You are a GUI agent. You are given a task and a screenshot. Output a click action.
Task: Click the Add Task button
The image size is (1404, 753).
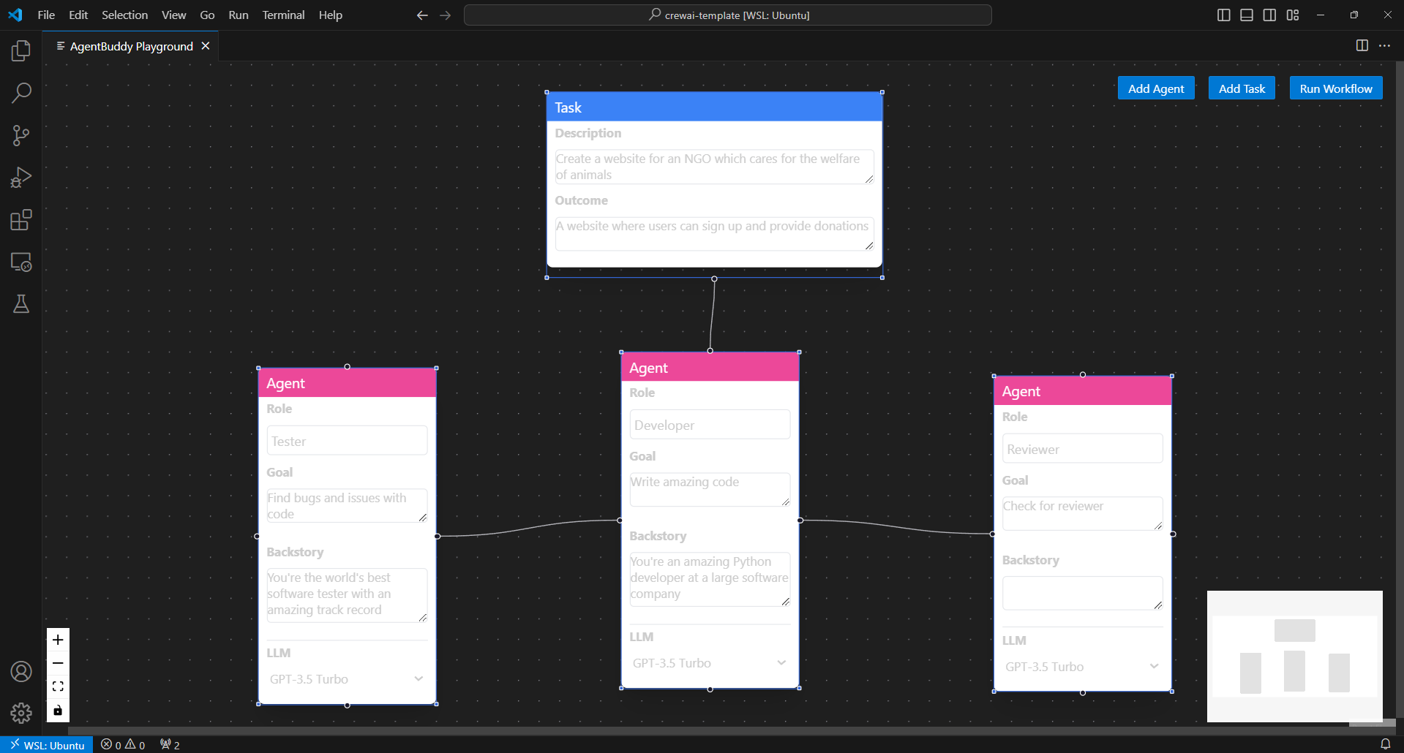point(1242,88)
